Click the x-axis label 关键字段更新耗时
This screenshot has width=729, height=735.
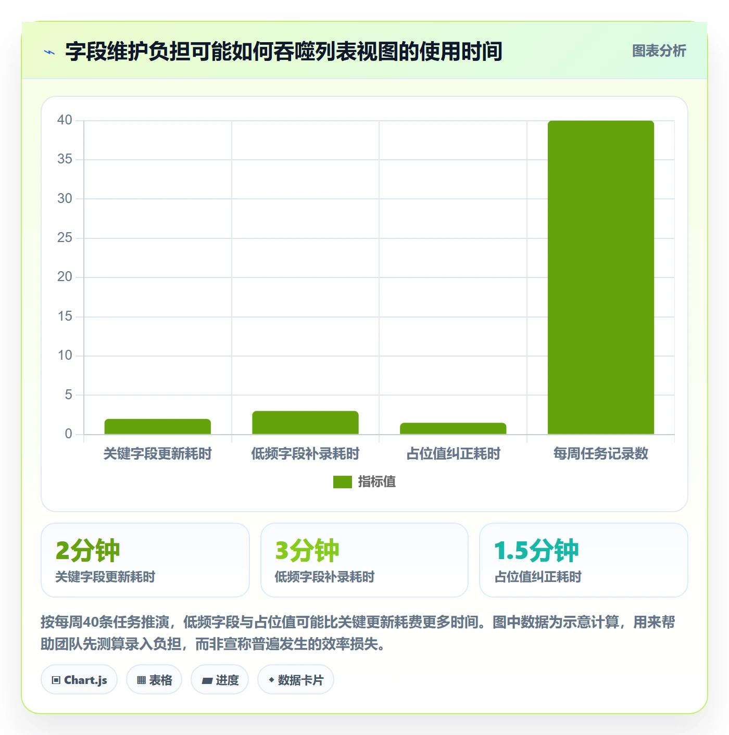158,454
